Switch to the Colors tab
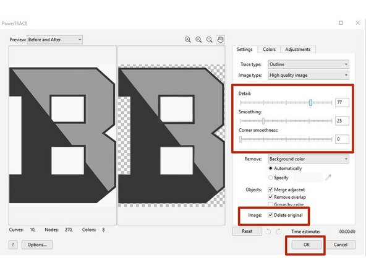366x275 pixels. coord(269,50)
